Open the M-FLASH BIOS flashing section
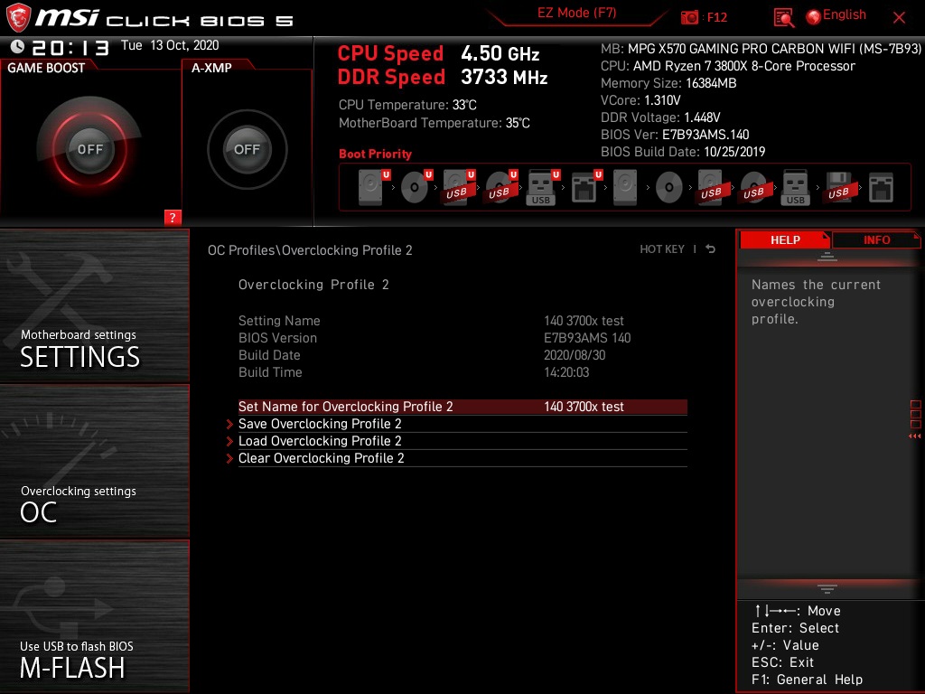The image size is (925, 694). tap(94, 616)
